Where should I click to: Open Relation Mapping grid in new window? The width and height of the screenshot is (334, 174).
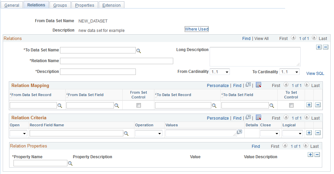248,85
